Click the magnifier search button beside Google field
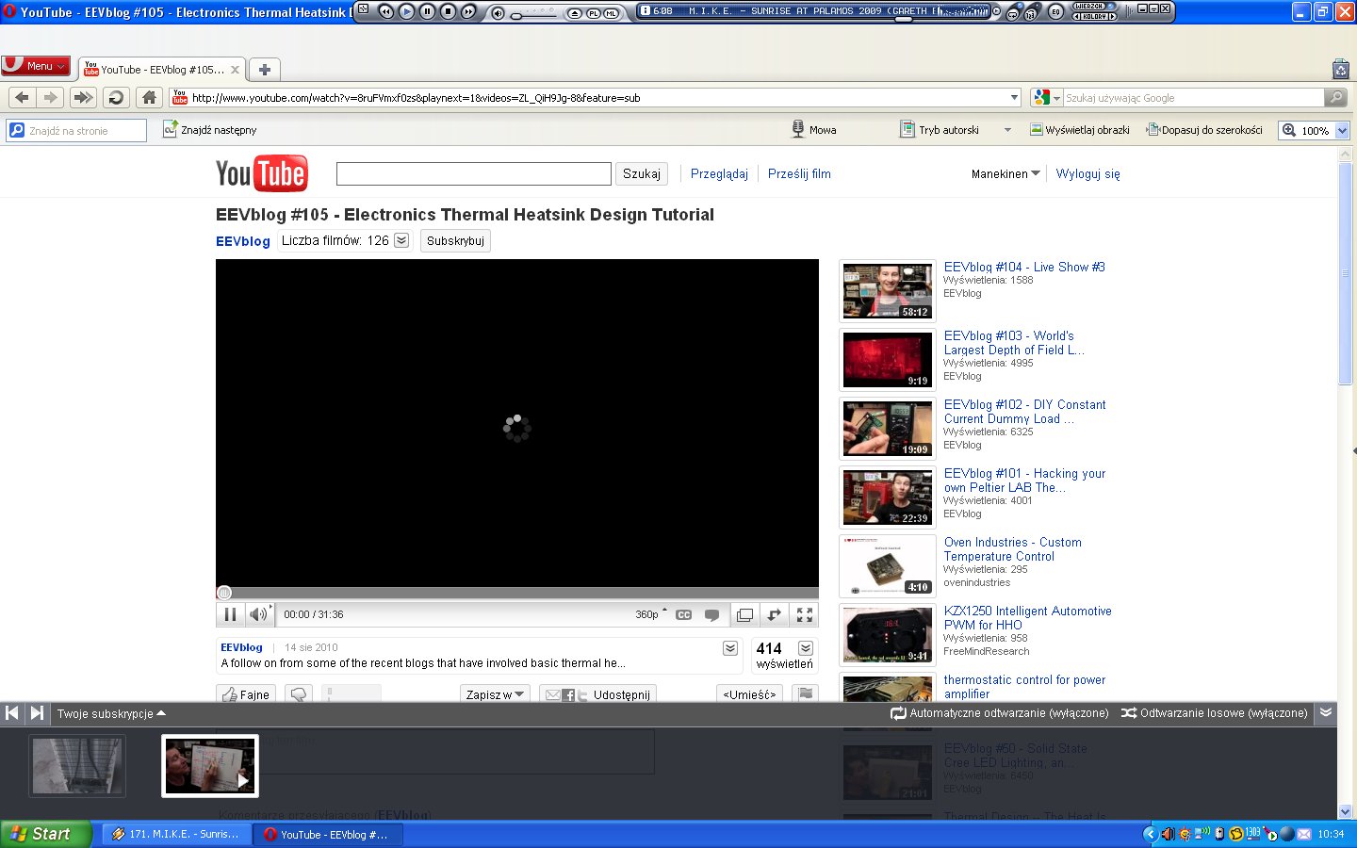Viewport: 1357px width, 848px height. click(x=1335, y=98)
